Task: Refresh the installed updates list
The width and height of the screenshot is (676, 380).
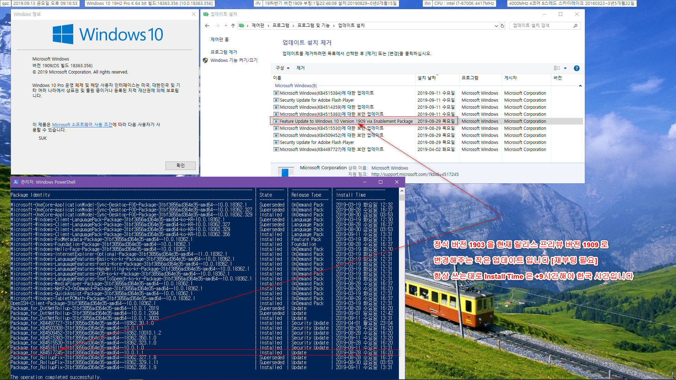Action: click(502, 26)
